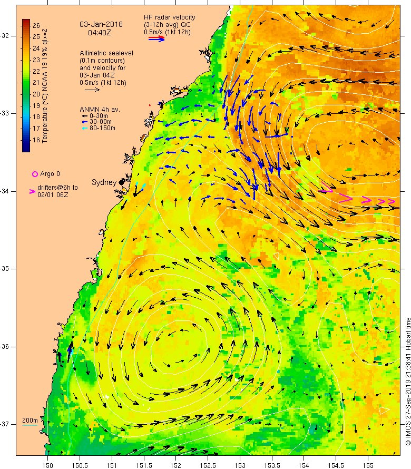Click the latitude axis label -33
This screenshot has width=411, height=469.
(x=5, y=114)
